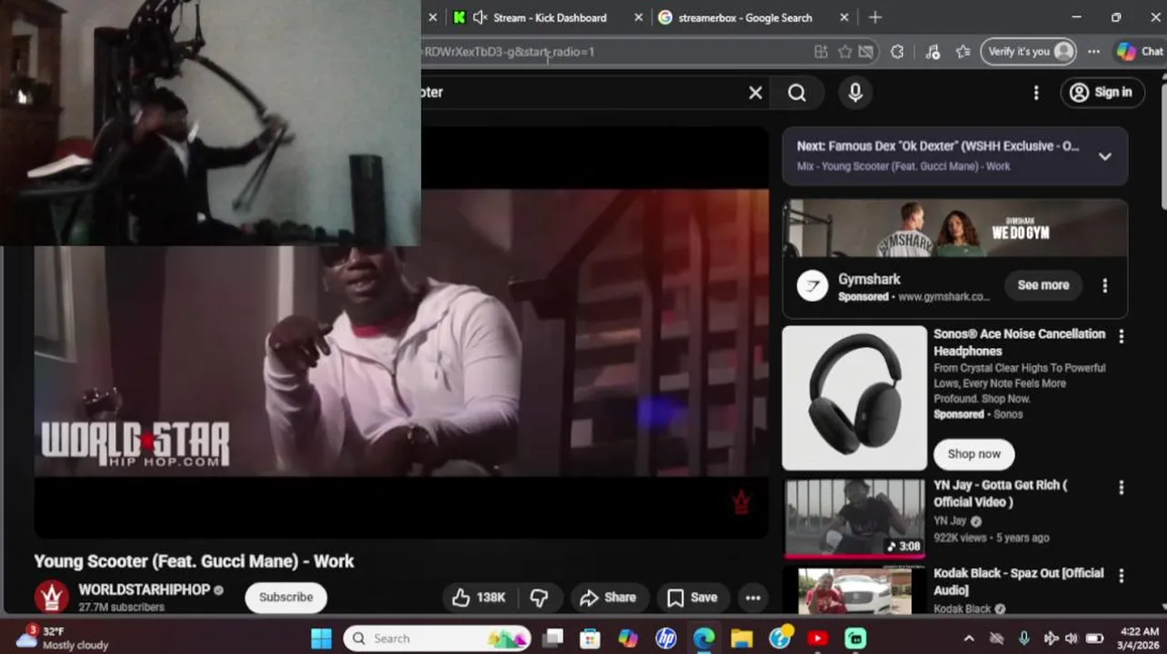Open the green Kick app on taskbar
1167x654 pixels.
pyautogui.click(x=855, y=639)
